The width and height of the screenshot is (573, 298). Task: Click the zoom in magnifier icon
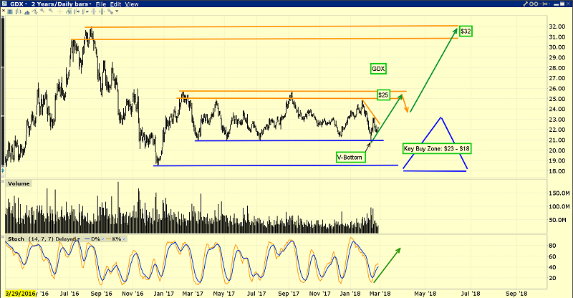(x=42, y=11)
